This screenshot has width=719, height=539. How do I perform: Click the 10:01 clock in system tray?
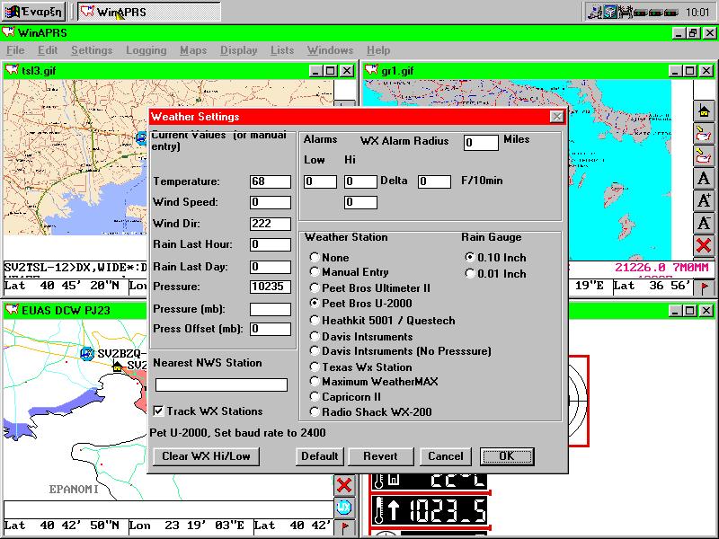click(x=697, y=12)
